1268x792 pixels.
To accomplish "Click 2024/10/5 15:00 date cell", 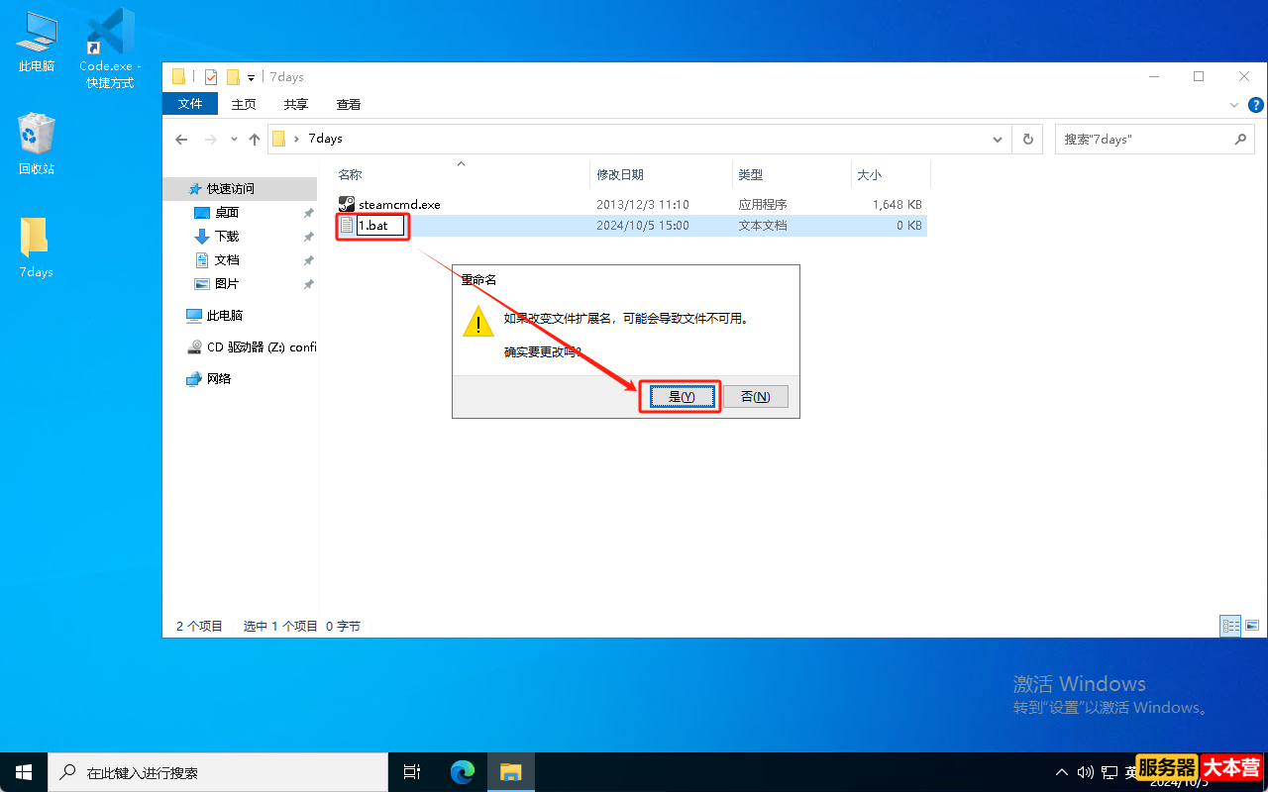I will [x=643, y=226].
